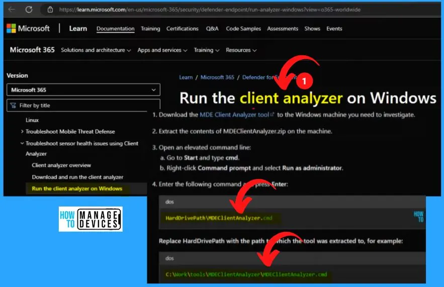Image resolution: width=444 pixels, height=287 pixels.
Task: Reload the page with refresh icon
Action: point(29,10)
